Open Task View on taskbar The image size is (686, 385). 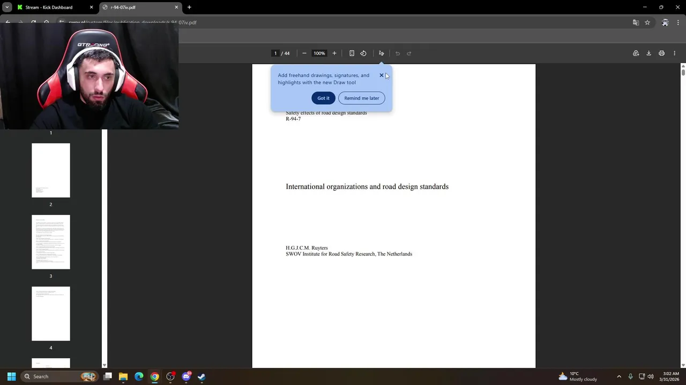(x=108, y=376)
